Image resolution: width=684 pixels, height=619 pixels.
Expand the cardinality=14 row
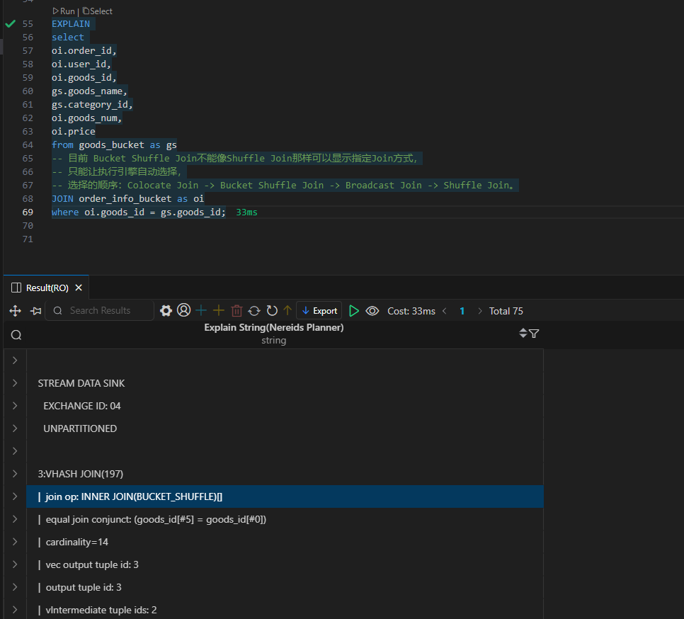pyautogui.click(x=15, y=542)
